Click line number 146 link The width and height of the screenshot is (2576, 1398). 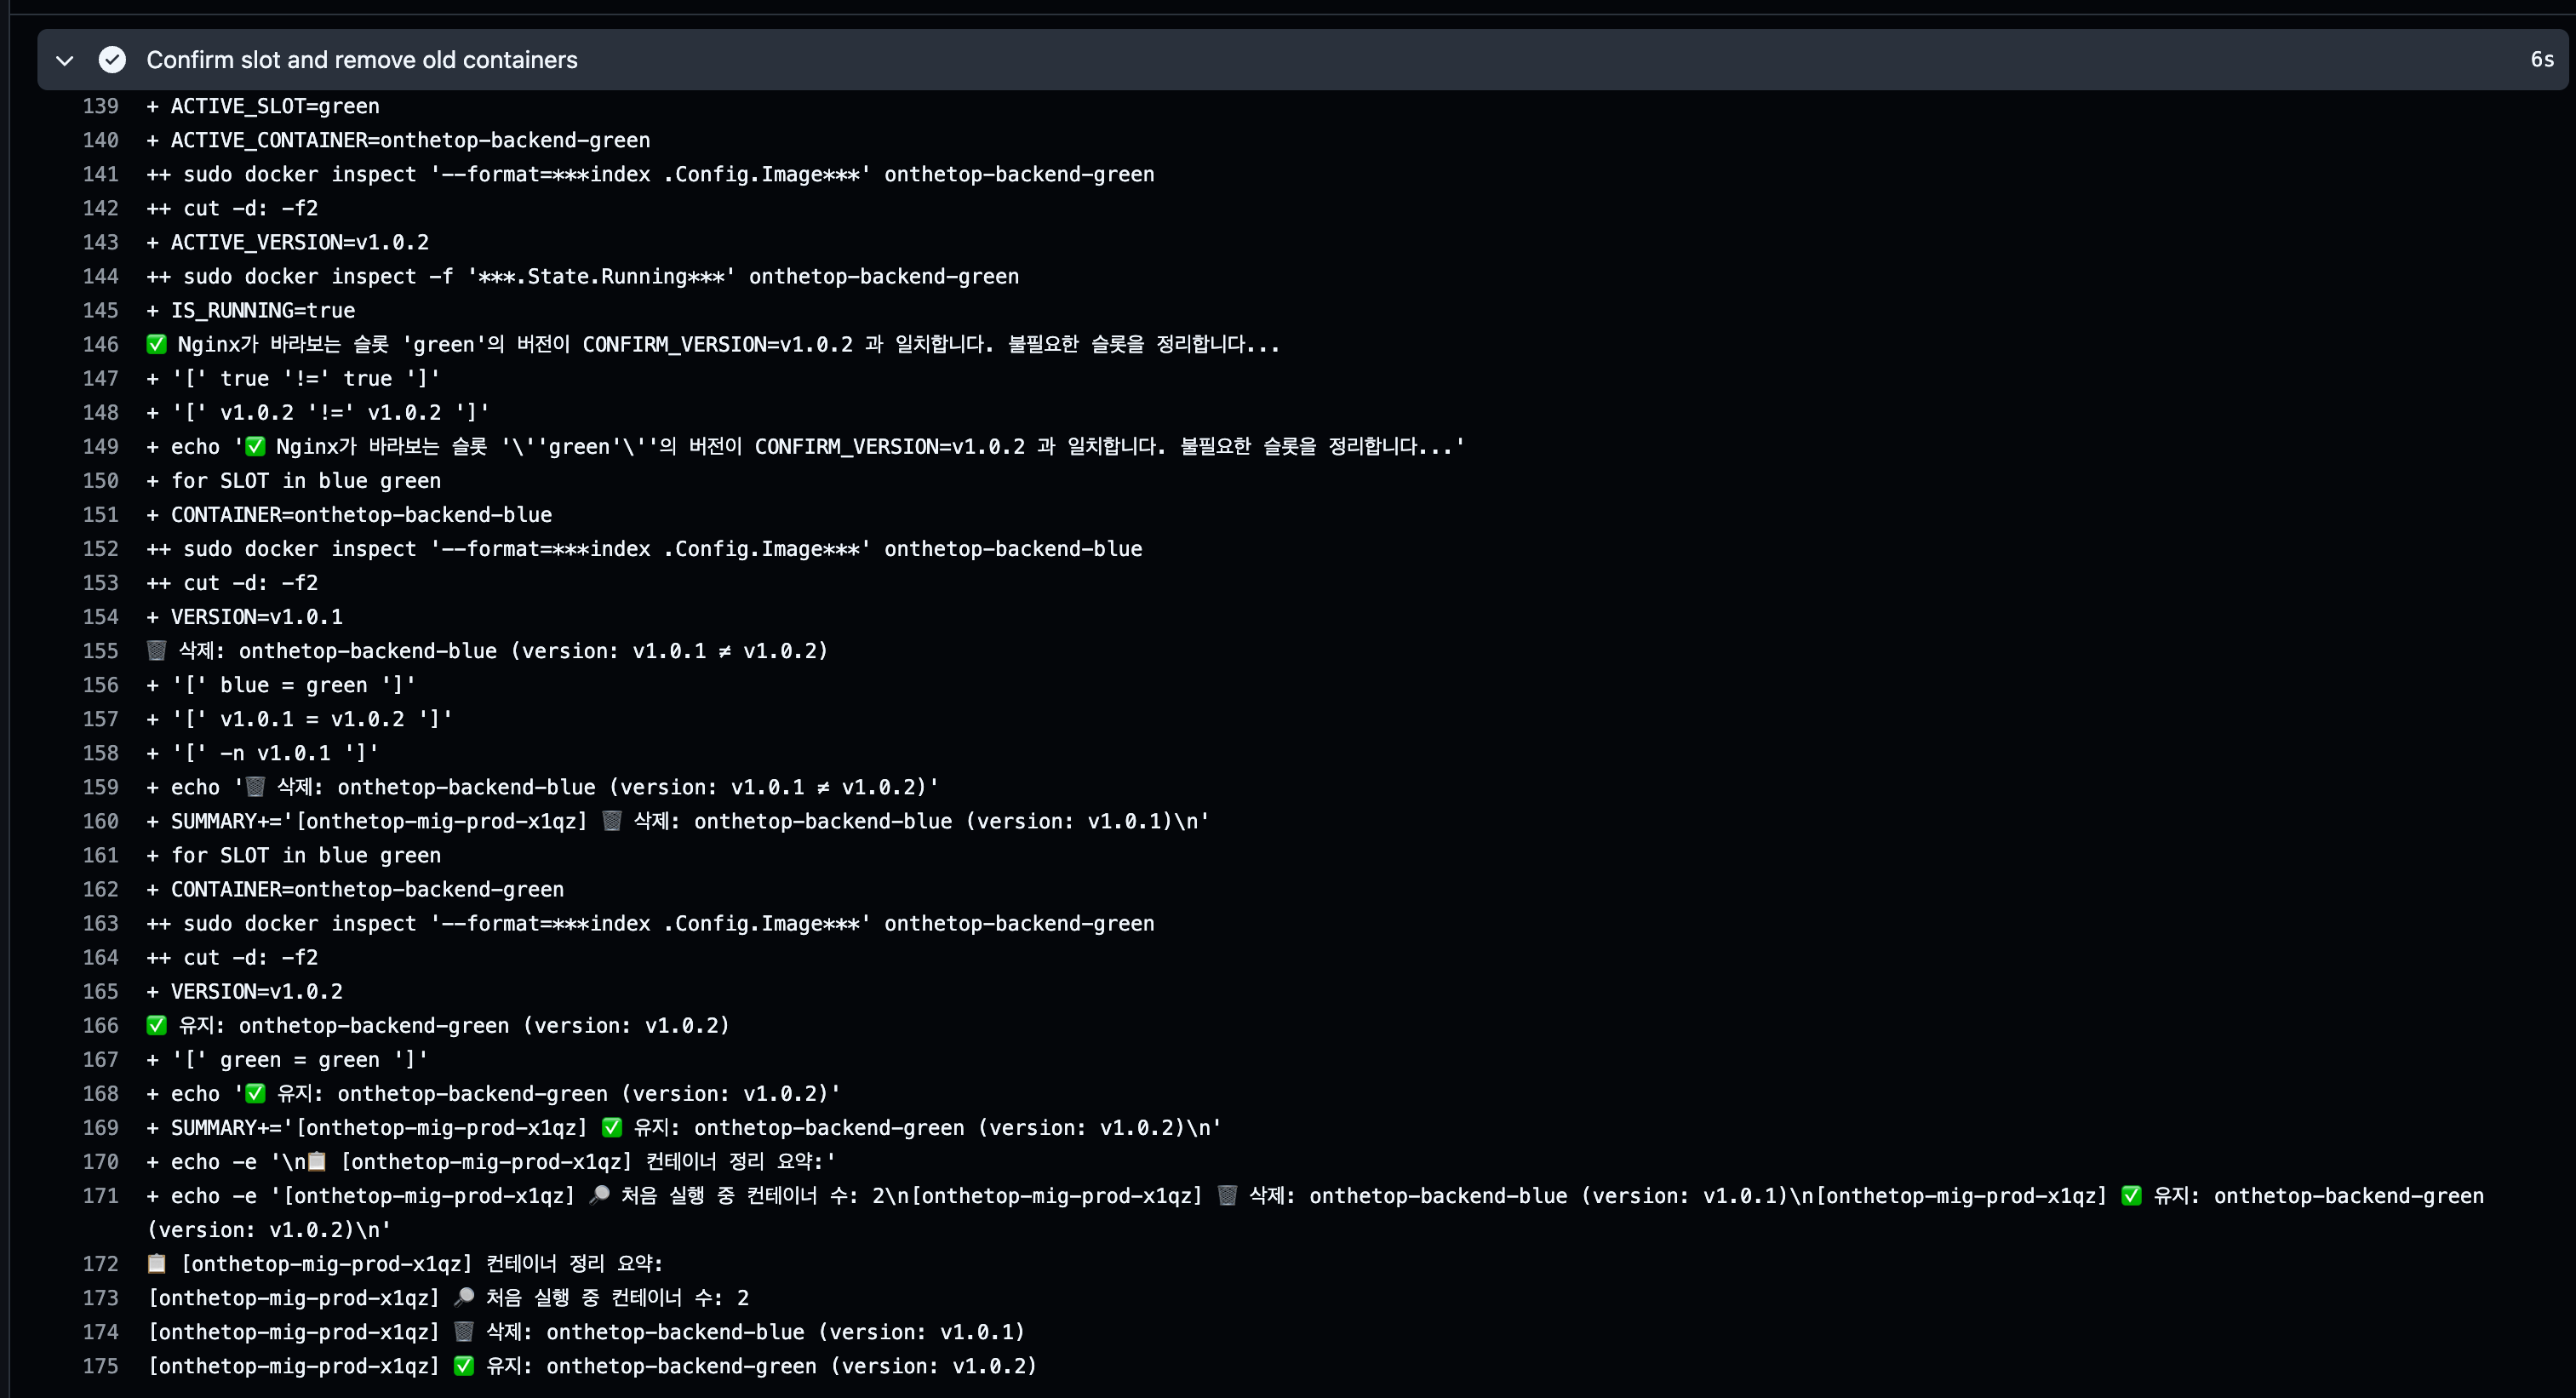click(100, 344)
